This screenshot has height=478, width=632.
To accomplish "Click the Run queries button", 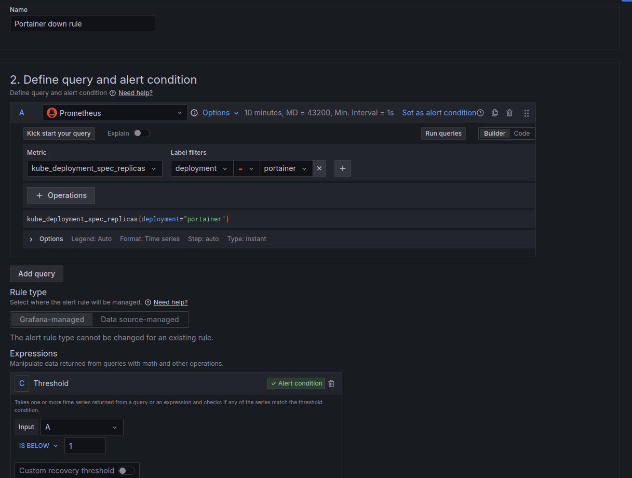I will (x=443, y=133).
